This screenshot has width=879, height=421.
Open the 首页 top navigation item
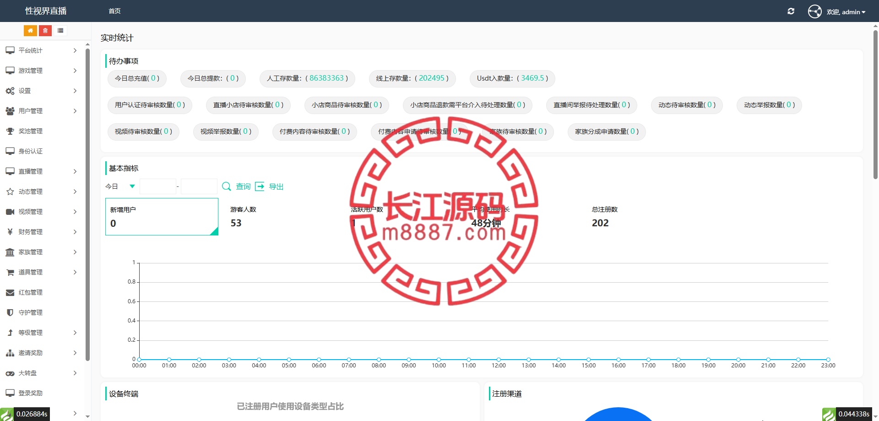(x=114, y=11)
